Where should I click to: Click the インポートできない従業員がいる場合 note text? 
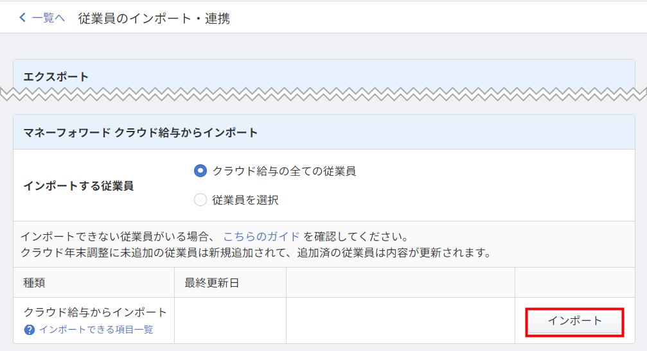click(119, 235)
